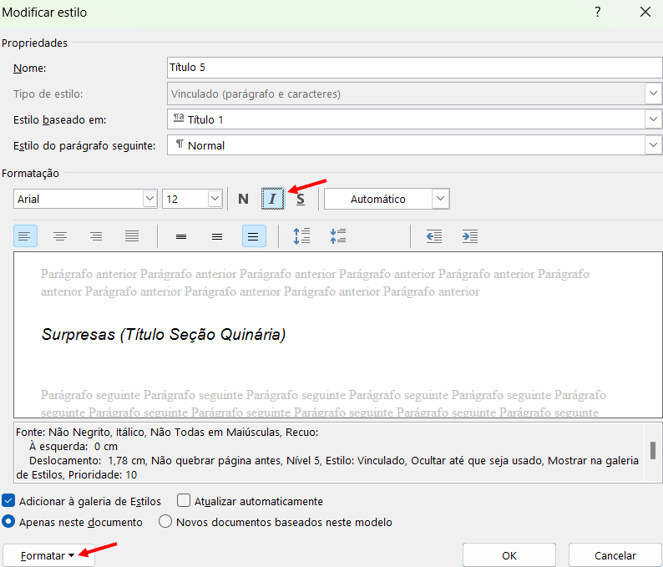Increase paragraph indent

click(x=470, y=236)
